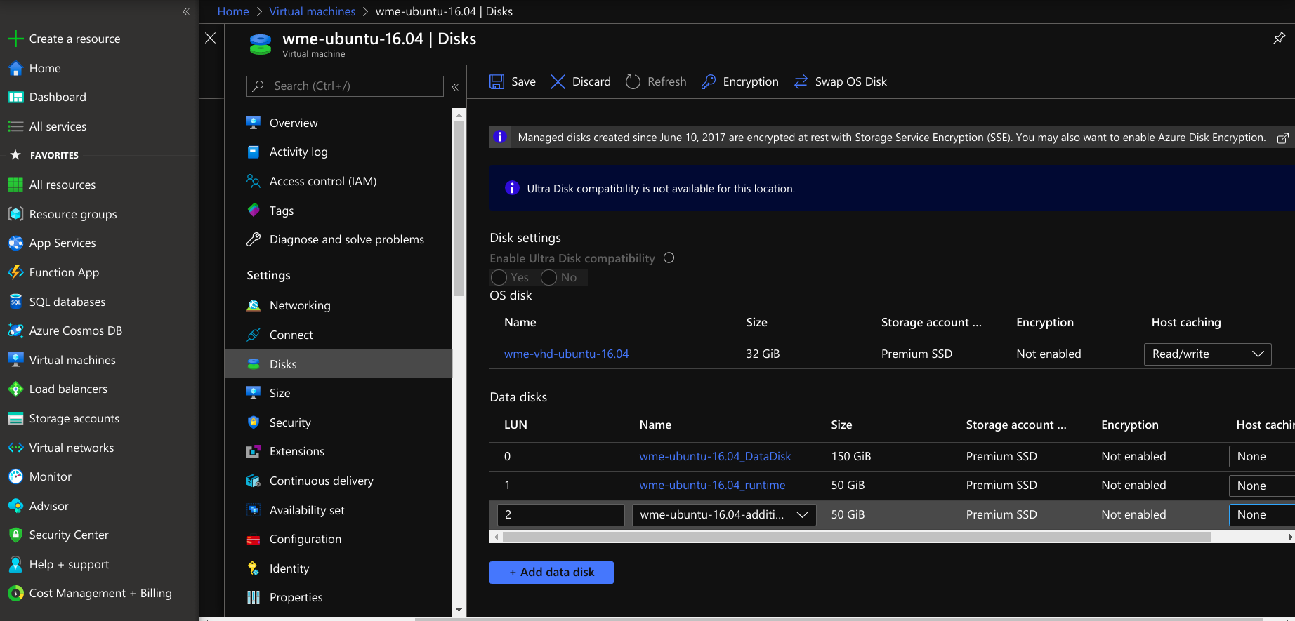Select Yes for Ultra Disk compatibility
Screen dimensions: 1295x621
pyautogui.click(x=499, y=278)
